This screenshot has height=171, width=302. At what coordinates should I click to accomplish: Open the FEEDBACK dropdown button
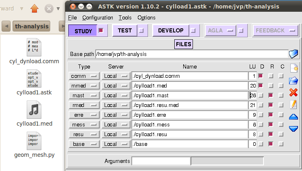(x=276, y=30)
